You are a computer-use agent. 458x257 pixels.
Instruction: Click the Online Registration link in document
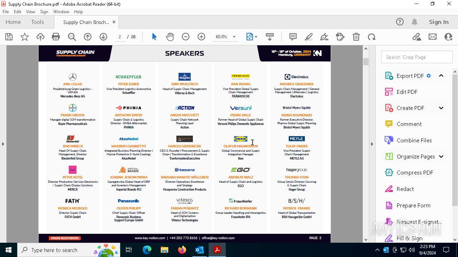[x=65, y=238]
